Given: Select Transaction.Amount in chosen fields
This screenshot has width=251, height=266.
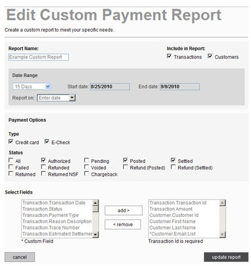Looking at the screenshot, I should coord(184,209).
